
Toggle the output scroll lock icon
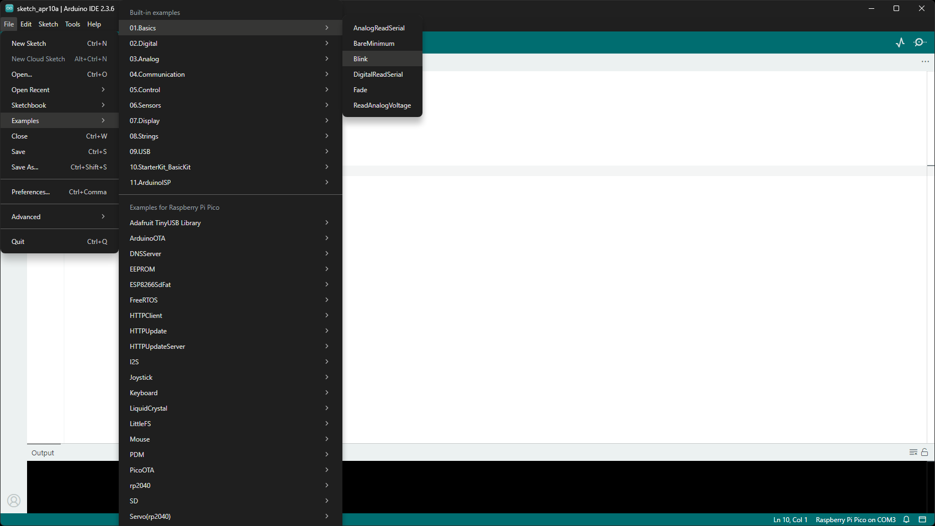point(925,453)
